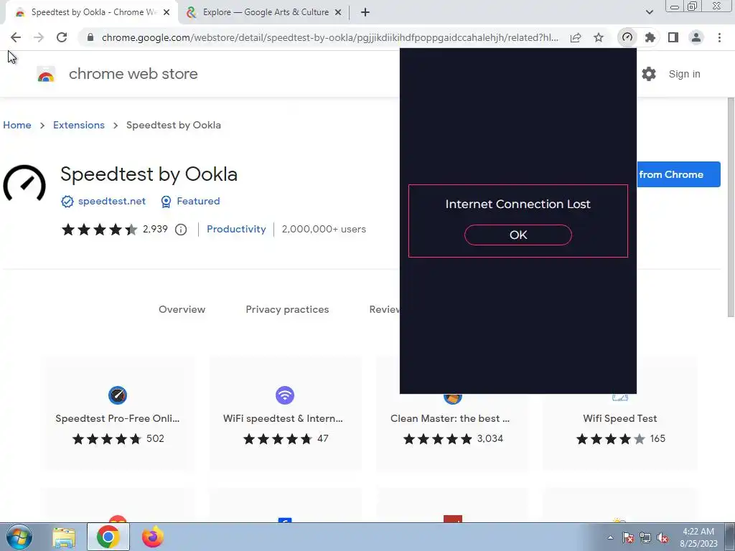The image size is (735, 551).
Task: Open the WiFi speedtest & Intern... card title
Action: pos(283,419)
